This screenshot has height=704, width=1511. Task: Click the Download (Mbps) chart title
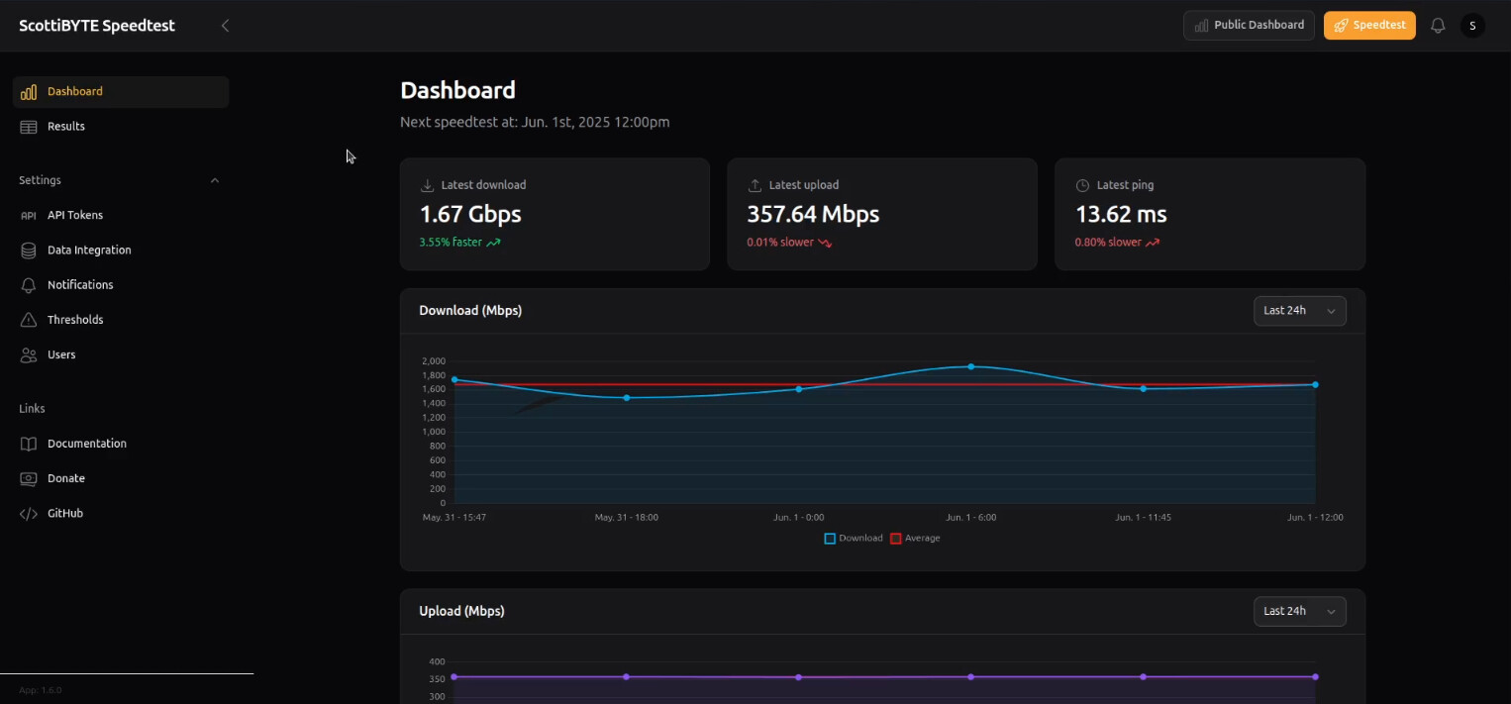[x=470, y=311]
